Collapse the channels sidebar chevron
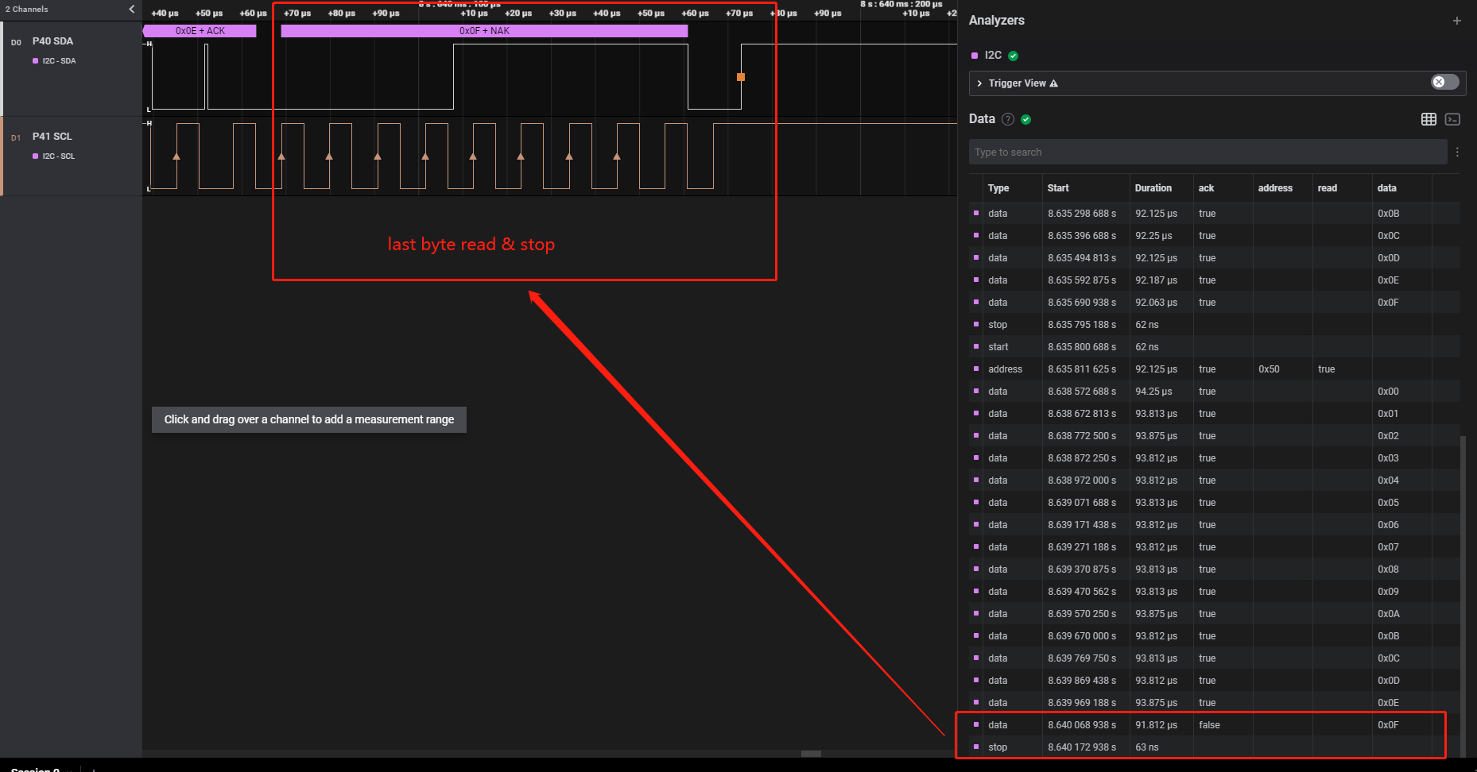Image resolution: width=1477 pixels, height=772 pixels. coord(132,9)
